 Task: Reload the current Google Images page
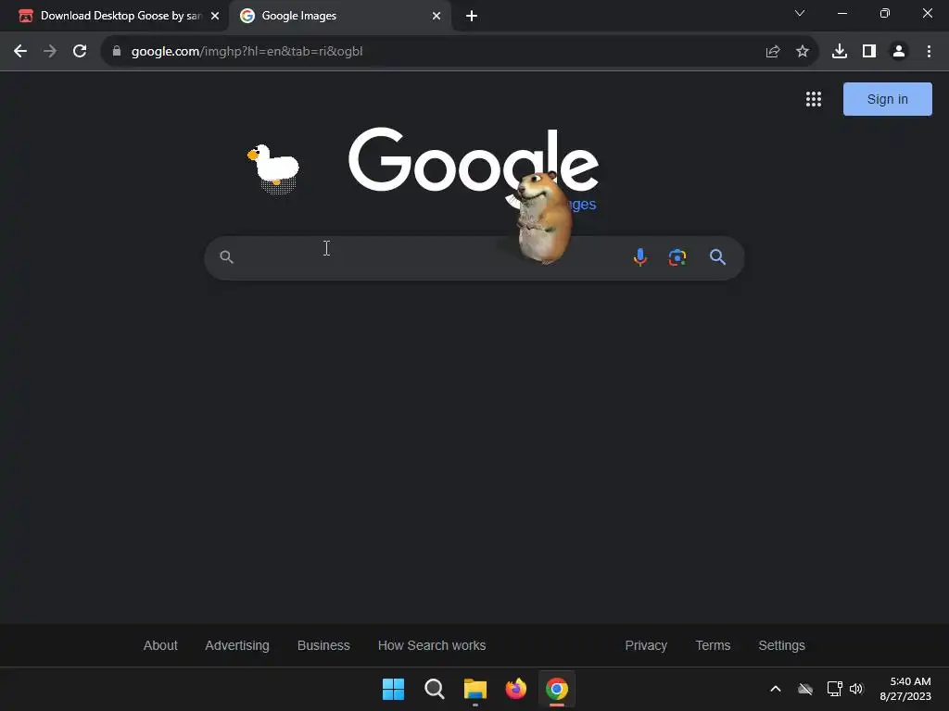[x=80, y=52]
